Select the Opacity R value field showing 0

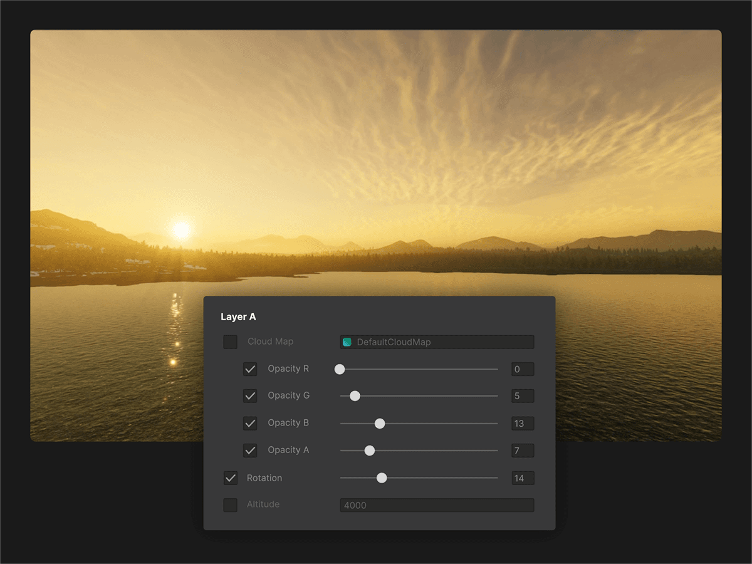click(522, 369)
